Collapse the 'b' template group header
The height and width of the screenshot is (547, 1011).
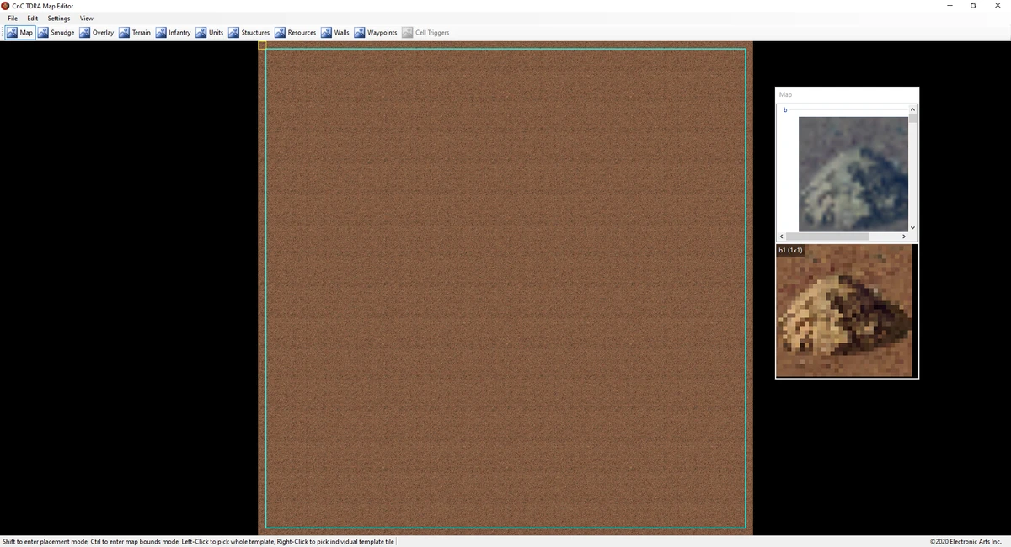[784, 109]
